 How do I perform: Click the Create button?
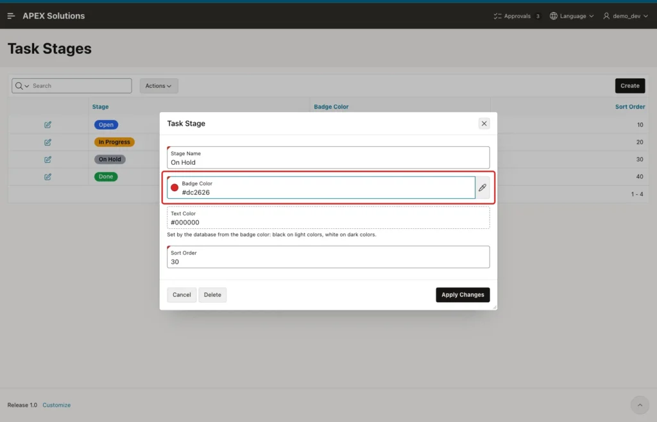pyautogui.click(x=630, y=86)
